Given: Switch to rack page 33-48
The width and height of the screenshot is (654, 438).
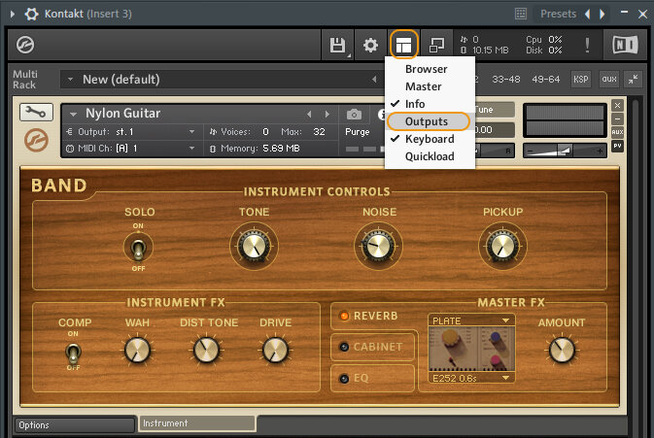Looking at the screenshot, I should tap(506, 80).
